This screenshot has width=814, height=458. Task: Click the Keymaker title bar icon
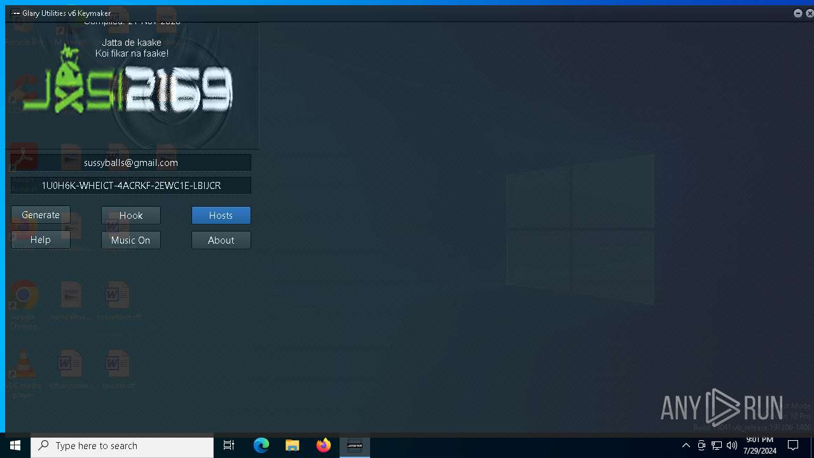(15, 13)
